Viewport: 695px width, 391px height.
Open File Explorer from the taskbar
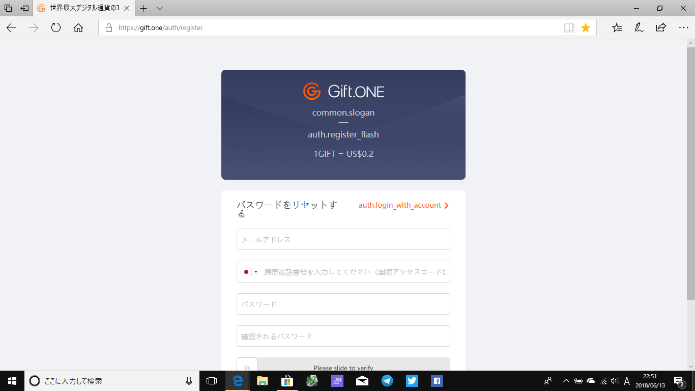click(x=263, y=381)
